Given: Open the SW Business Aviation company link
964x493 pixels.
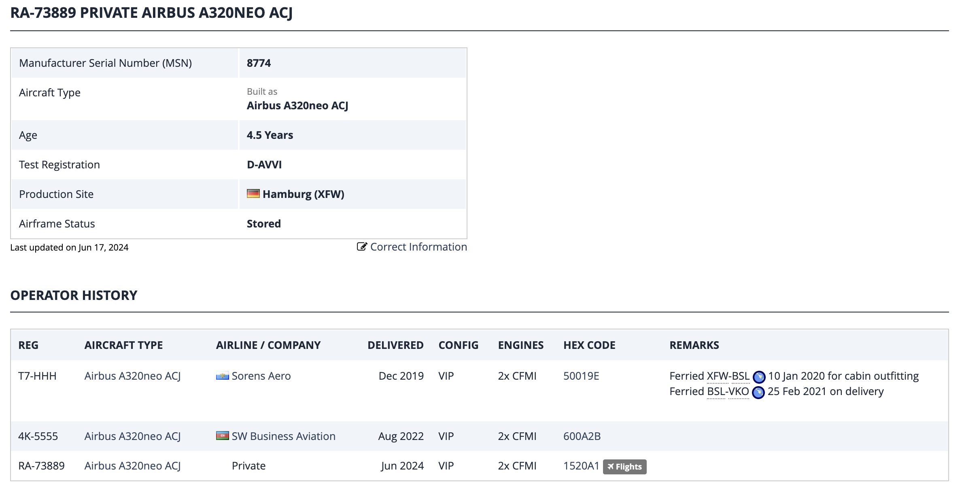Looking at the screenshot, I should [283, 436].
